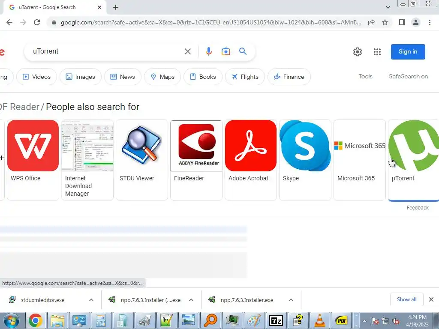Open the Google apps grid
This screenshot has width=439, height=329.
point(377,52)
